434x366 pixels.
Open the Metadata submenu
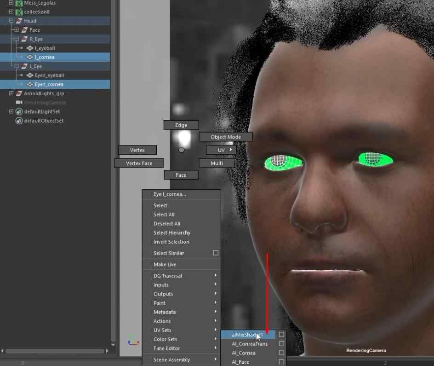tap(182, 312)
